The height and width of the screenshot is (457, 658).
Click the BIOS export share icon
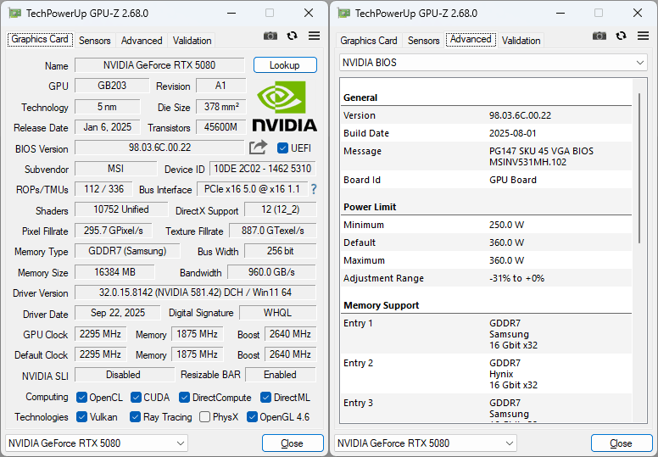[258, 148]
